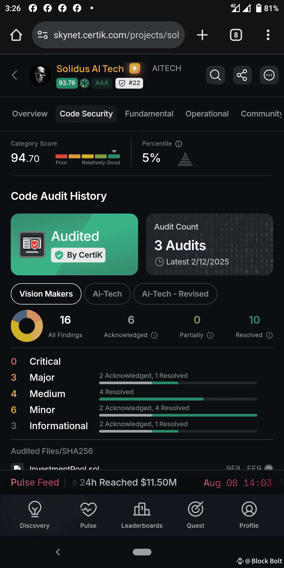Tap the Resolved info icon

click(269, 335)
